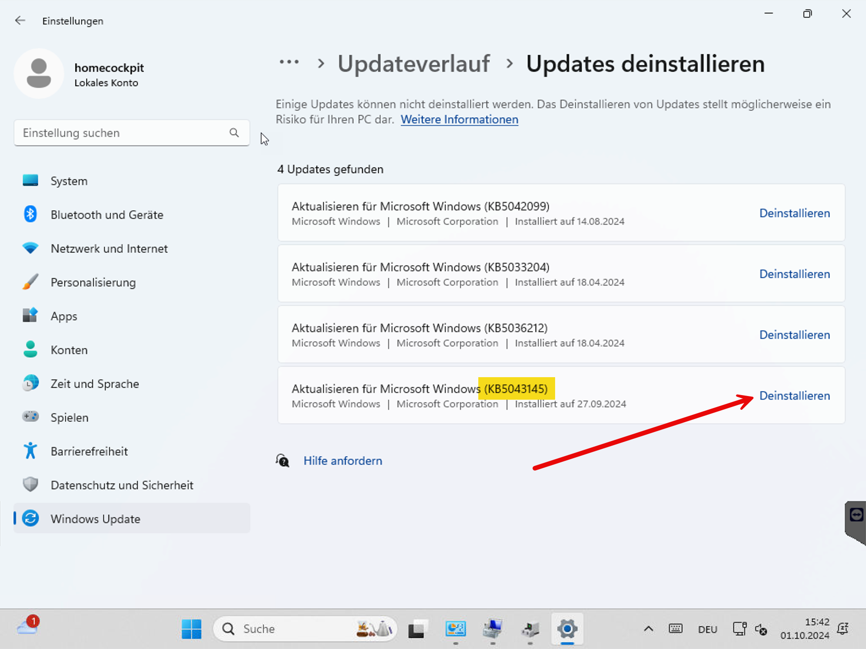Select Datenschutz und Sicherheit
Image resolution: width=866 pixels, height=649 pixels.
click(122, 485)
